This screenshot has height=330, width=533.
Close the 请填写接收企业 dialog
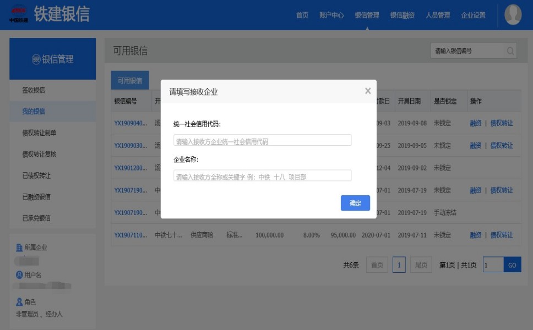click(x=368, y=91)
